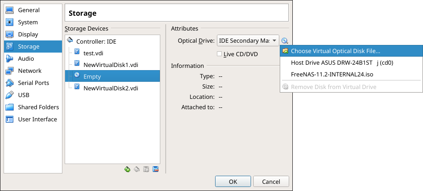
Task: Open Shared Folders settings
Action: pos(38,107)
